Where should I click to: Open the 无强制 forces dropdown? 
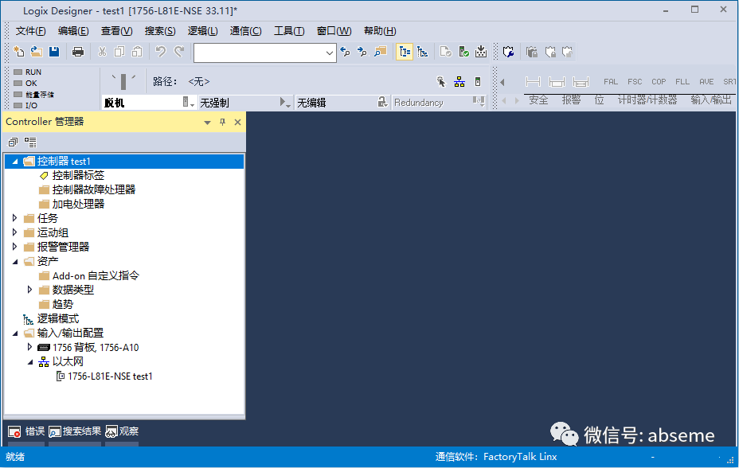285,102
